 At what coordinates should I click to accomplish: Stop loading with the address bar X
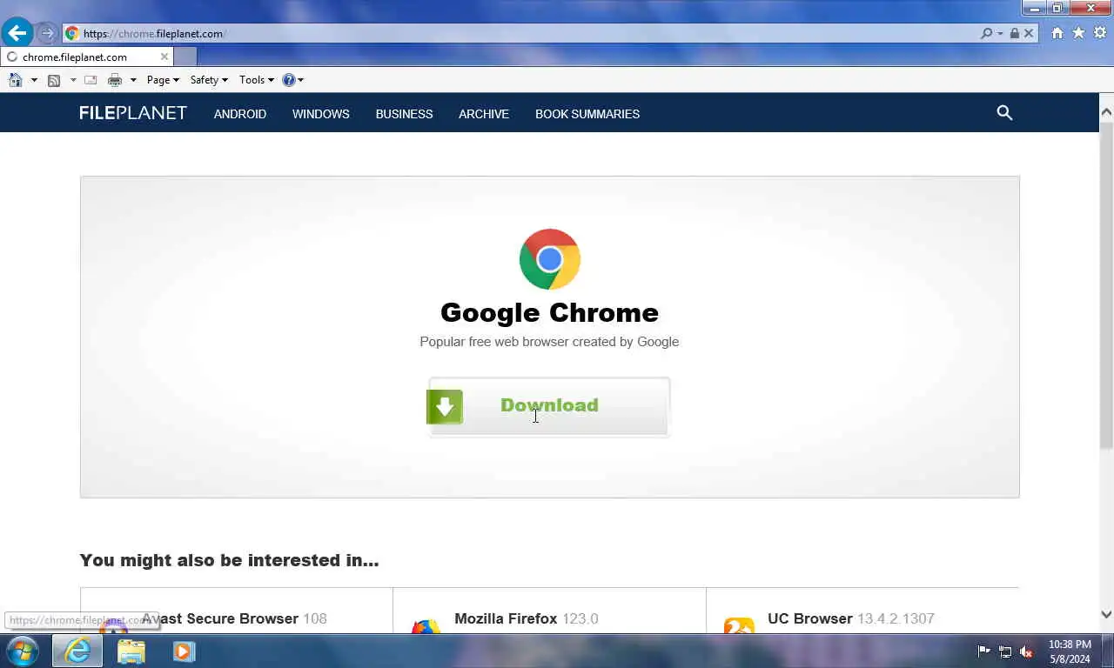coord(1029,33)
